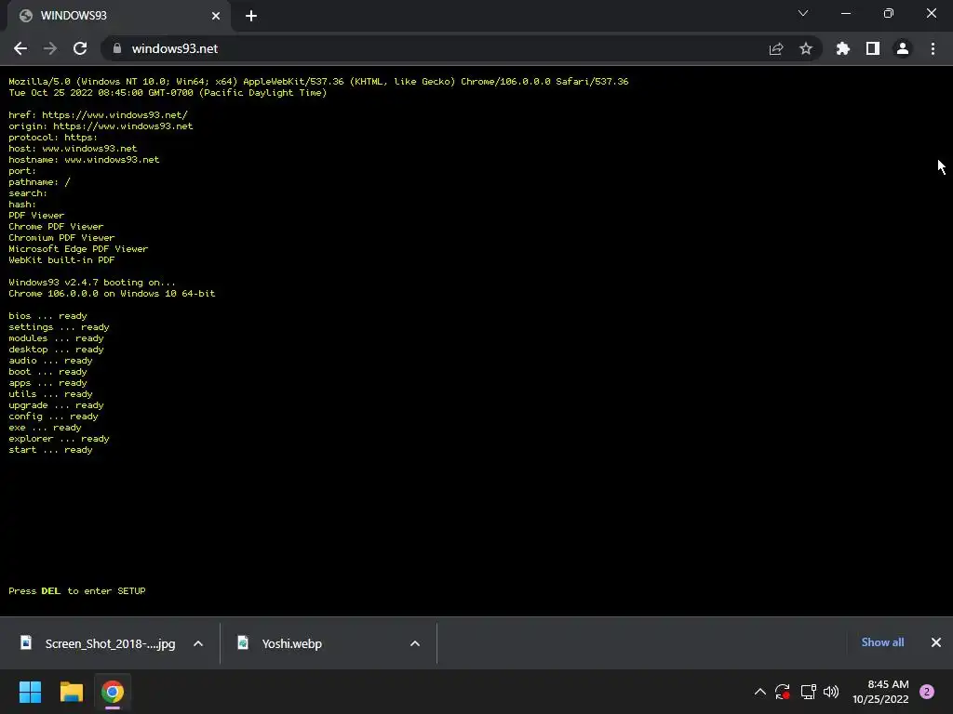Screen dimensions: 953x714
Task: Click the 'Chrome 106.0.0.0 on Windows 10 64-bit' line
Action: pos(112,293)
